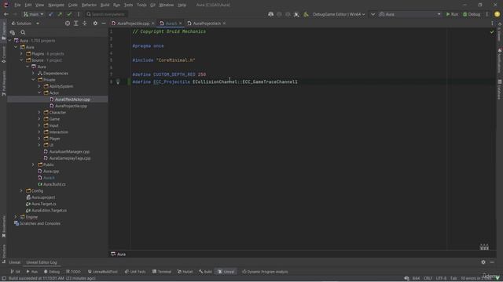Open the Git tool window button
This screenshot has height=282, width=503.
pos(15,272)
